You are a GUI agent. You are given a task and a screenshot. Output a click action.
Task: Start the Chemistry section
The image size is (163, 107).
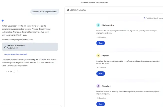[101, 104]
